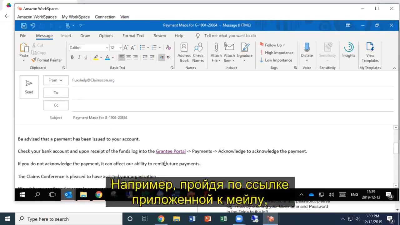Screen dimensions: 400x225
Task: Click the To recipients button
Action: (56, 92)
